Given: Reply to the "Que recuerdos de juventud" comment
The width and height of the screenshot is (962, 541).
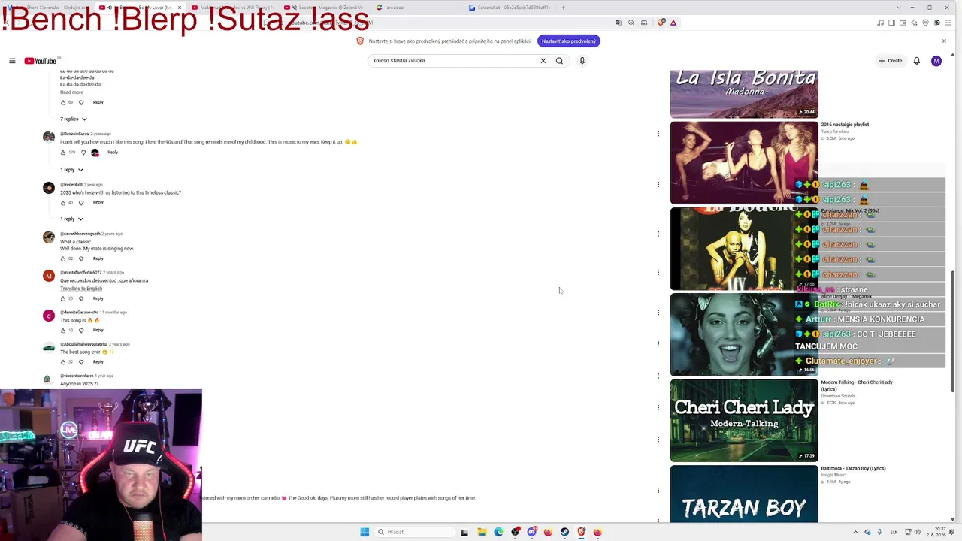Looking at the screenshot, I should point(98,298).
